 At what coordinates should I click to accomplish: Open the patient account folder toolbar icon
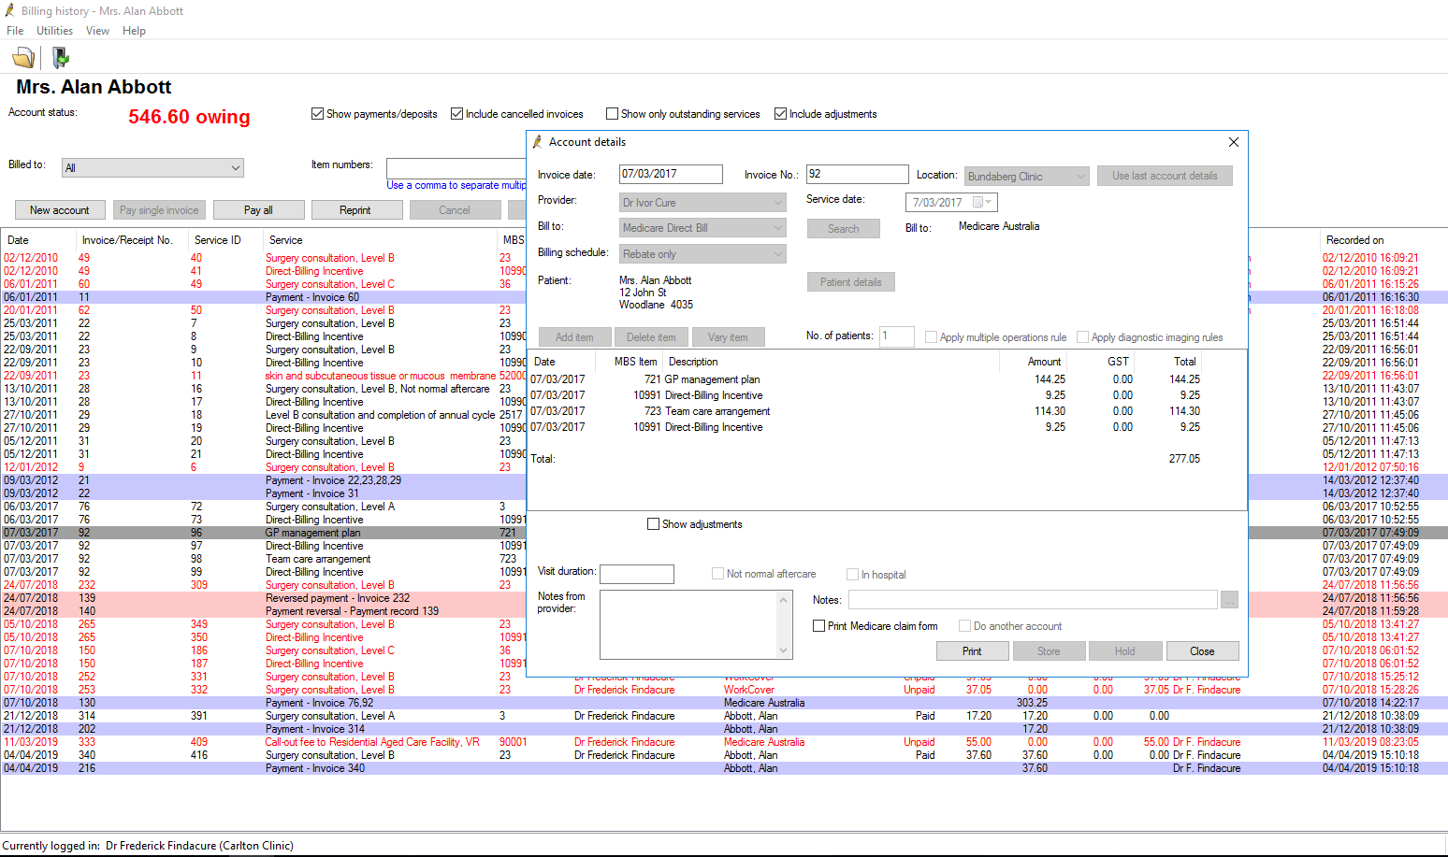(22, 57)
